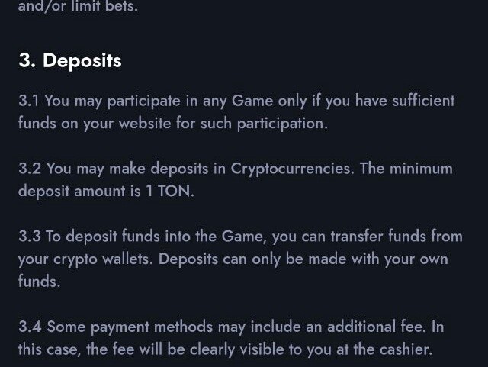Click the "1 TON" minimum deposit amount

pos(168,191)
